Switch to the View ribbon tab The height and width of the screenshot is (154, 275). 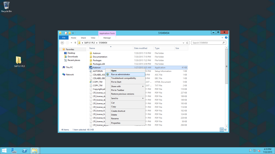[x=93, y=38]
